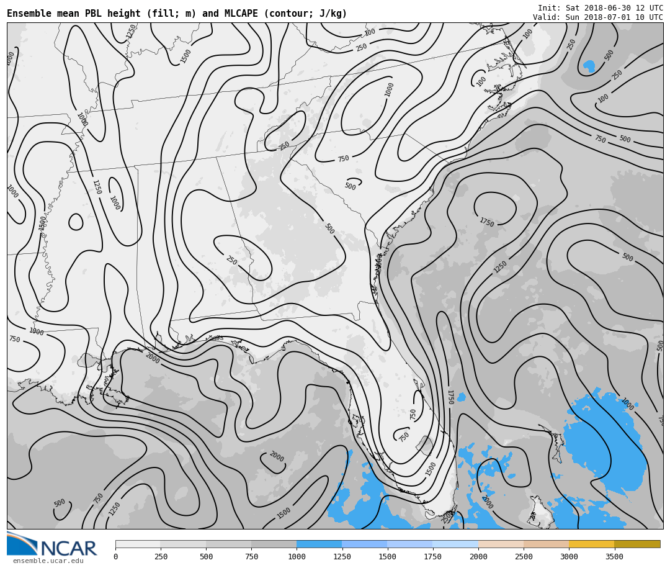Image resolution: width=670 pixels, height=568 pixels.
Task: Pick the 2000–2500 peach colorbar swatch
Action: coord(501,544)
